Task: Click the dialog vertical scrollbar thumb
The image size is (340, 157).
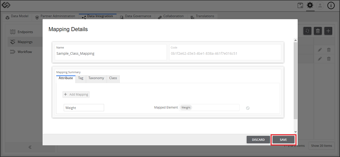Action: click(x=295, y=81)
